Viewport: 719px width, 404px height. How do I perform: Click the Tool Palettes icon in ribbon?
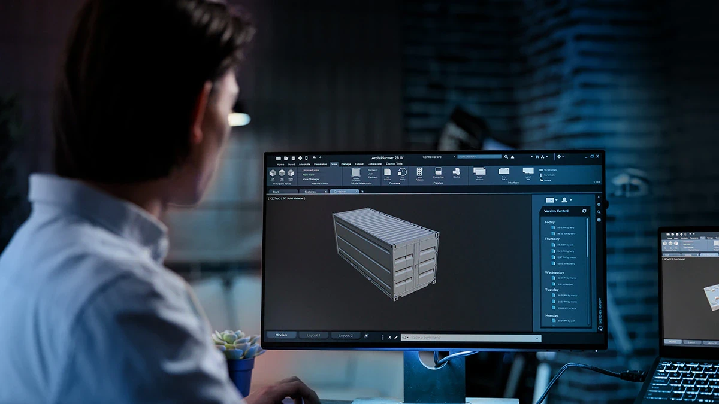[419, 172]
